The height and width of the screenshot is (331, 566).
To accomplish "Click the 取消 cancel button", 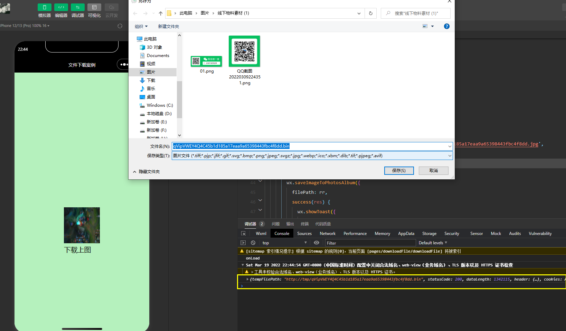I will (433, 171).
